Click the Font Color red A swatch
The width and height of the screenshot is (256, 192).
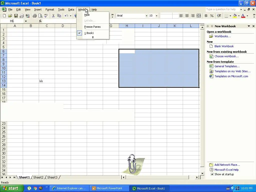[243, 16]
